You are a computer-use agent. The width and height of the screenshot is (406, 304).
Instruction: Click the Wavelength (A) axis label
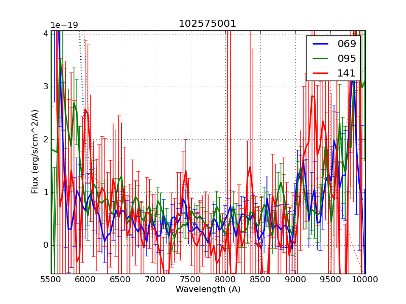tap(208, 289)
